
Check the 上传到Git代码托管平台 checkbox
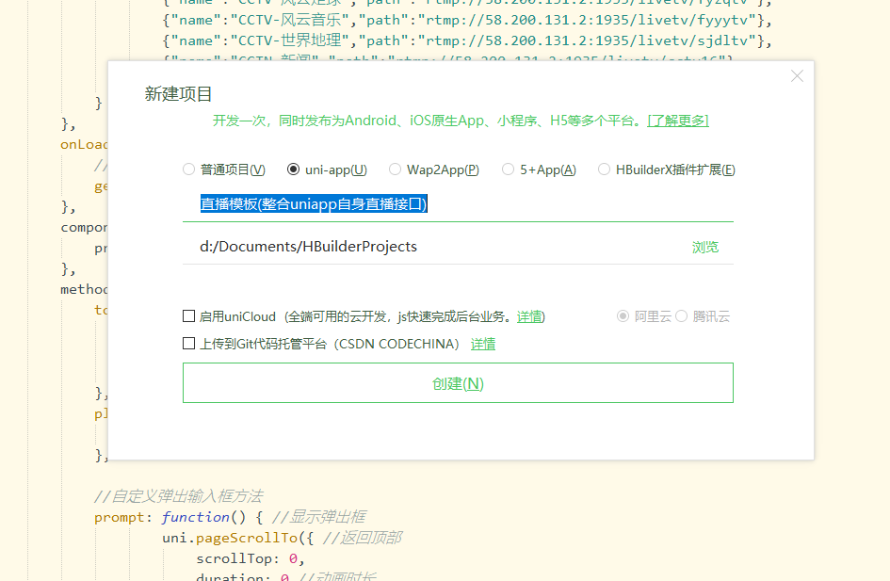189,344
